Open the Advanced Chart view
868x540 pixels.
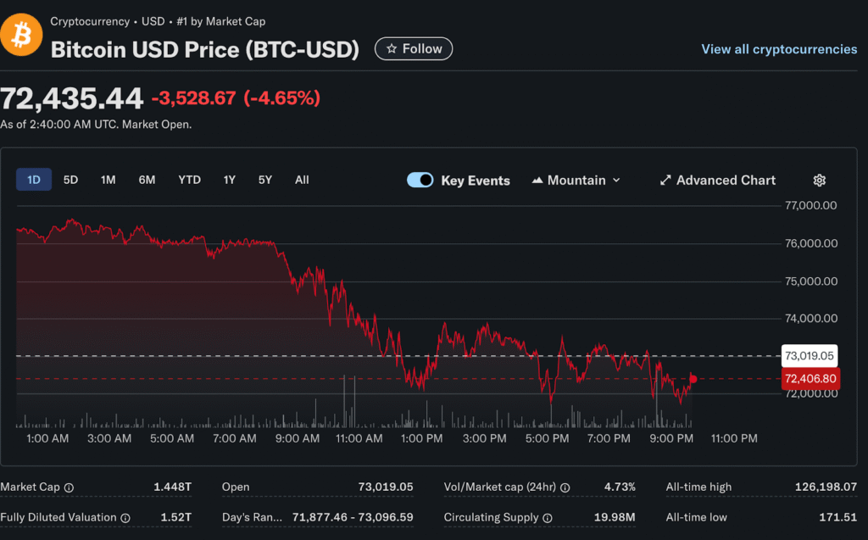click(717, 181)
